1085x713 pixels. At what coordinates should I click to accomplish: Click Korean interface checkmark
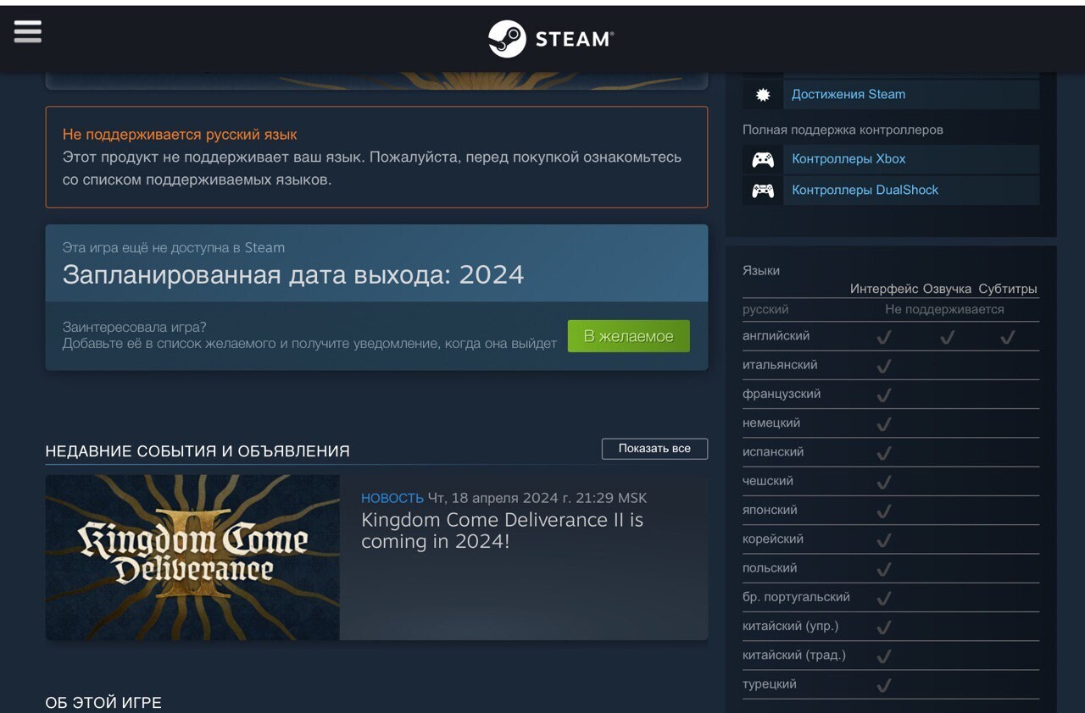tap(883, 540)
